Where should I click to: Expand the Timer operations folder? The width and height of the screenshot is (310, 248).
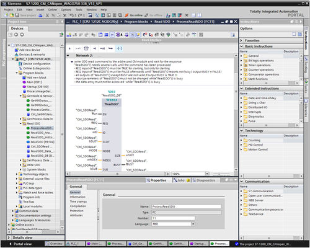click(x=241, y=65)
